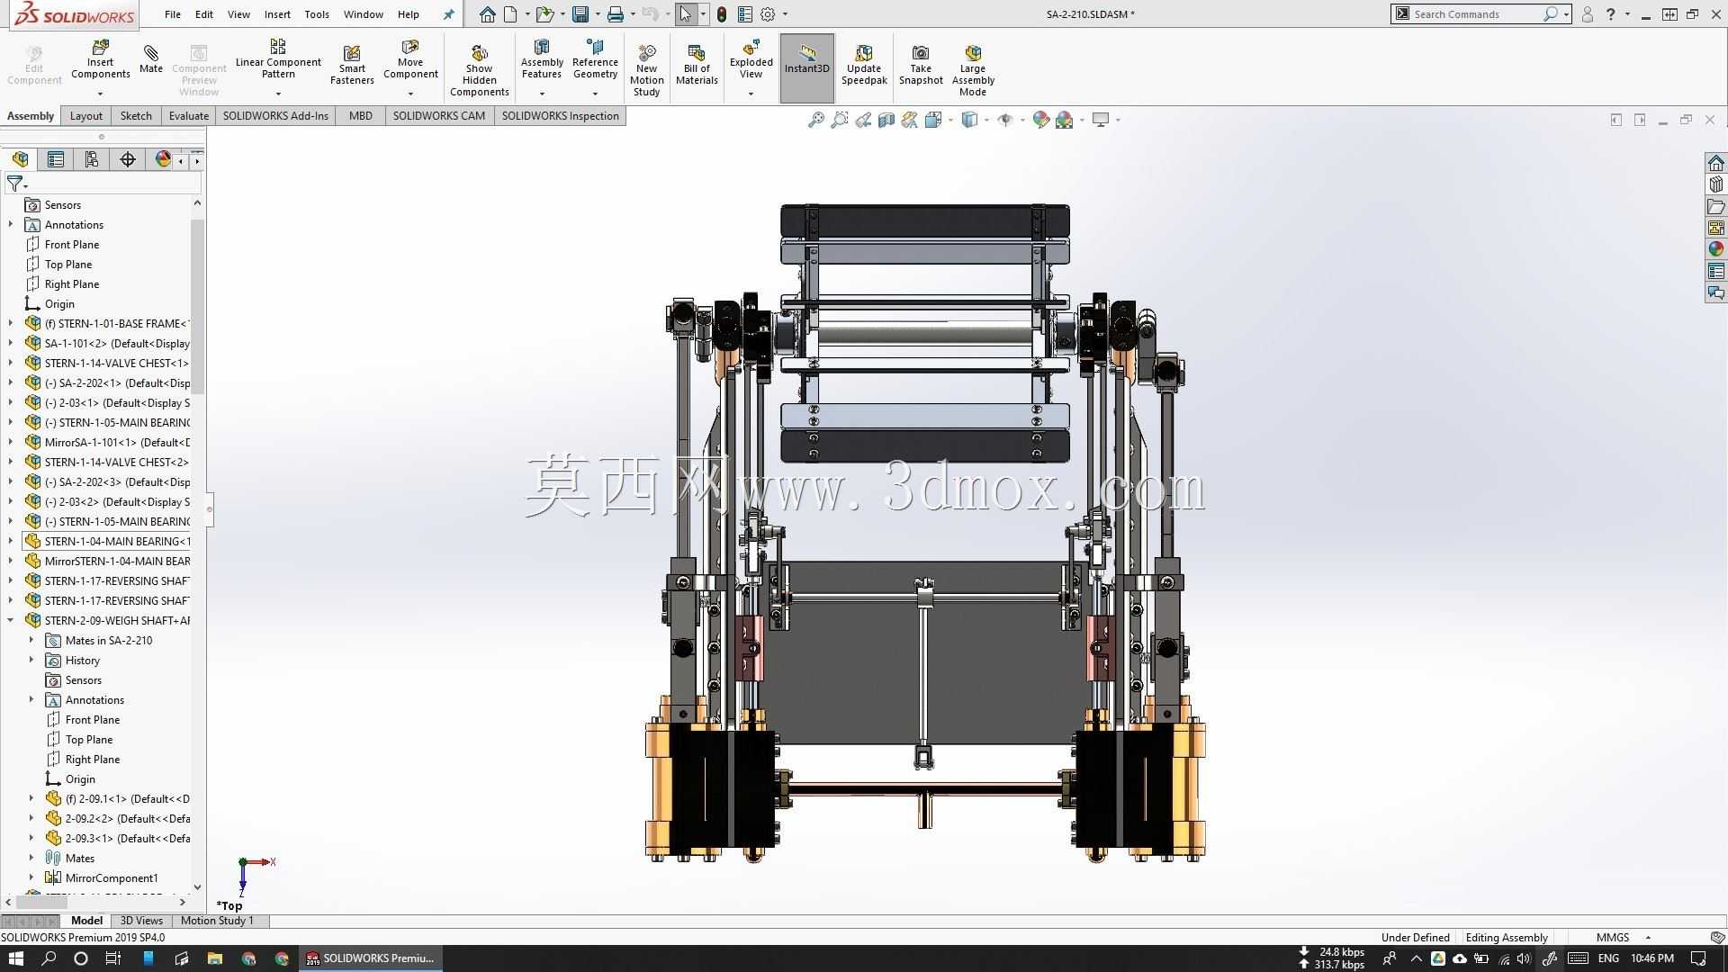Select the Mate tool
Viewport: 1728px width, 972px height.
pyautogui.click(x=151, y=59)
